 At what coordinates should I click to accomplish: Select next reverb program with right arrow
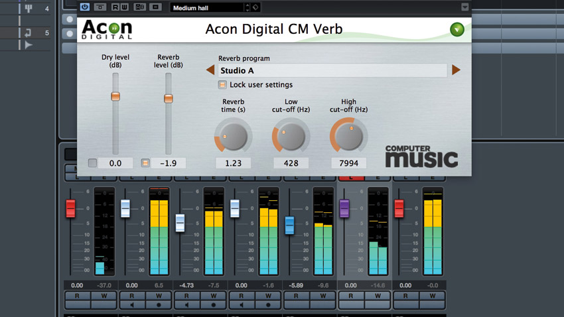[456, 70]
